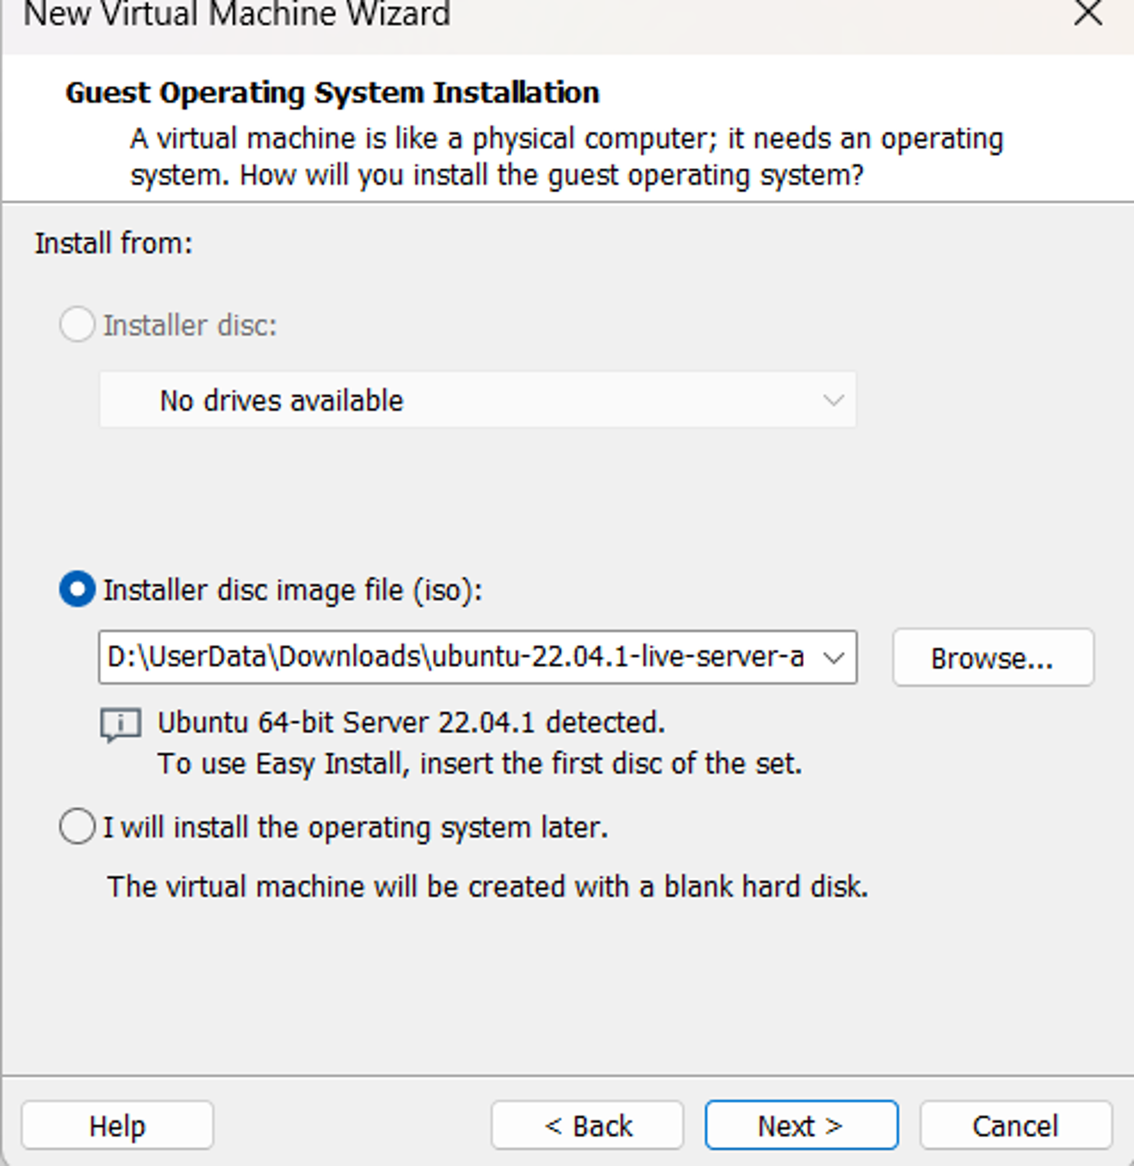Image resolution: width=1134 pixels, height=1166 pixels.
Task: Click the install operating system later label text
Action: 356,828
